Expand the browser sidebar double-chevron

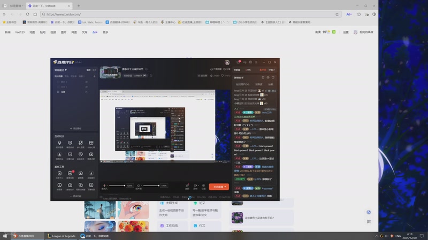click(x=4, y=14)
